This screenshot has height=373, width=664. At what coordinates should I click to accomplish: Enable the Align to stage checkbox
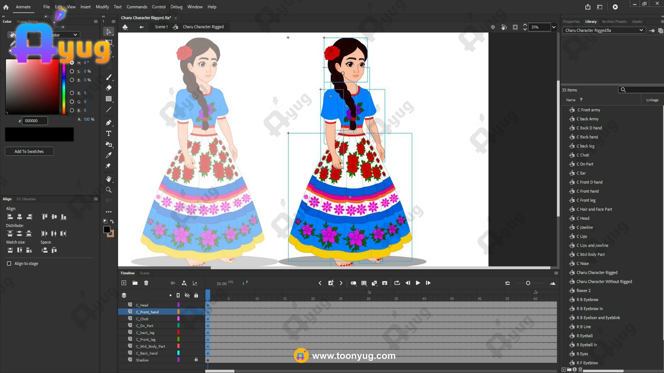9,264
